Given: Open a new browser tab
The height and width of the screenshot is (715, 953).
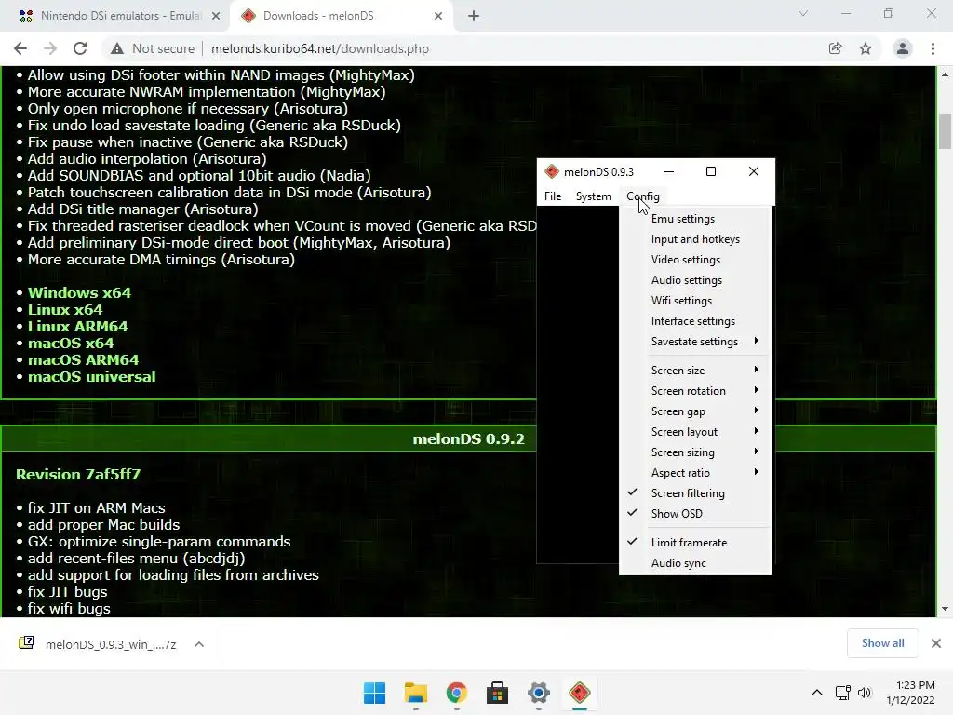Looking at the screenshot, I should click(x=474, y=16).
